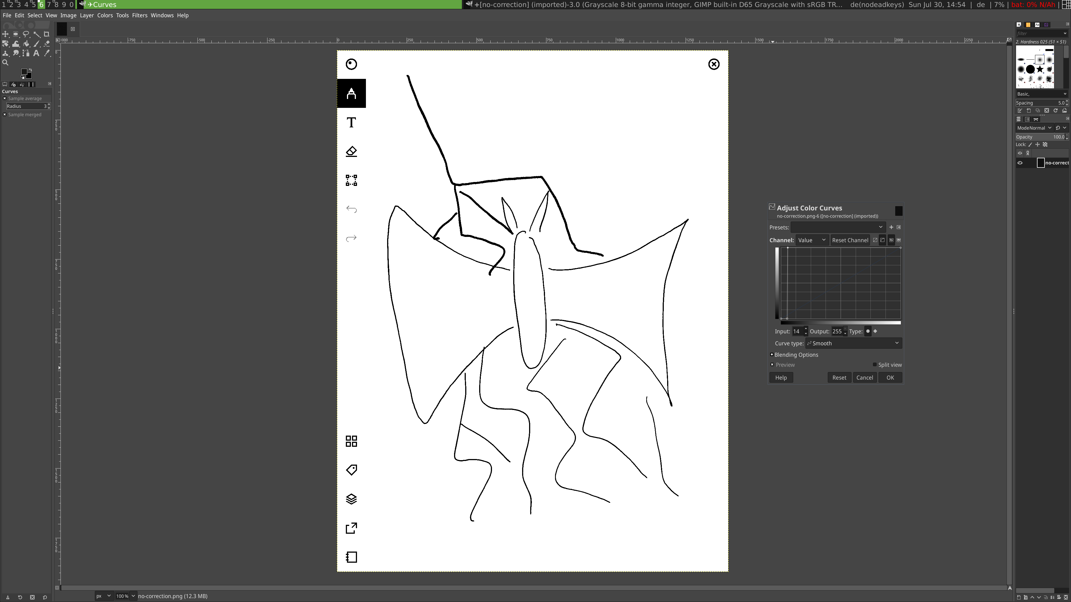Select the Paths tool
The height and width of the screenshot is (602, 1071).
pyautogui.click(x=26, y=53)
